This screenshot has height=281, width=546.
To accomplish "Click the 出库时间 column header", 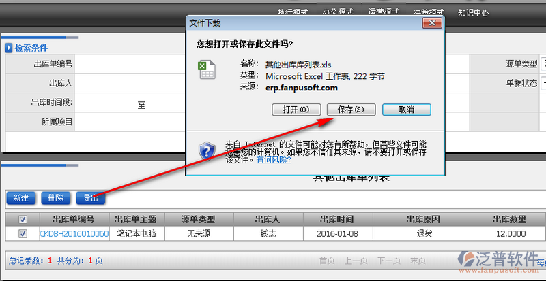I will [338, 220].
